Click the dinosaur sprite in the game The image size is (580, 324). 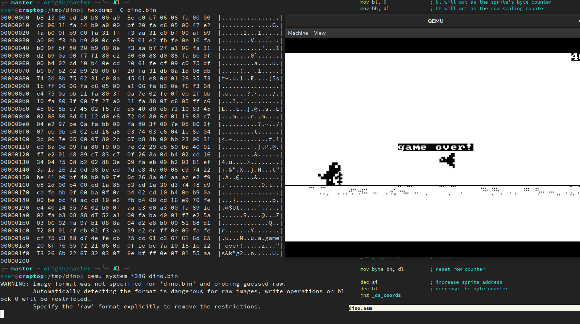pos(331,174)
